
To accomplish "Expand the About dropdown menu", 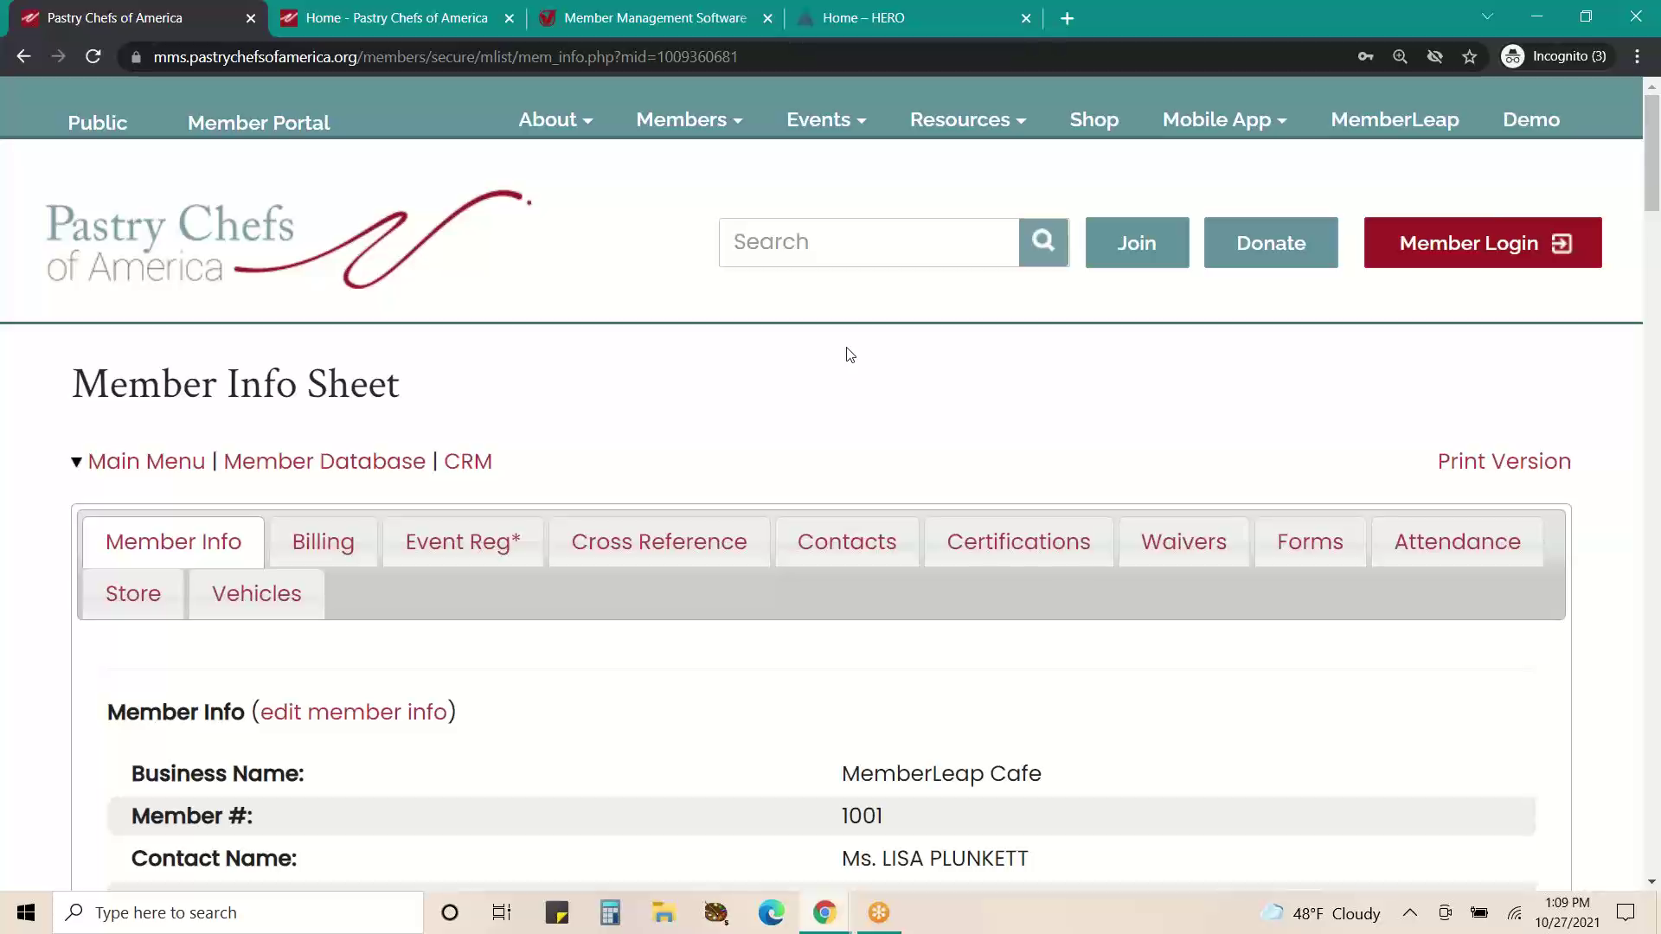I will coord(555,120).
